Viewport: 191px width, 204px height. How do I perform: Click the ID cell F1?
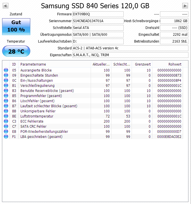(x=14, y=136)
